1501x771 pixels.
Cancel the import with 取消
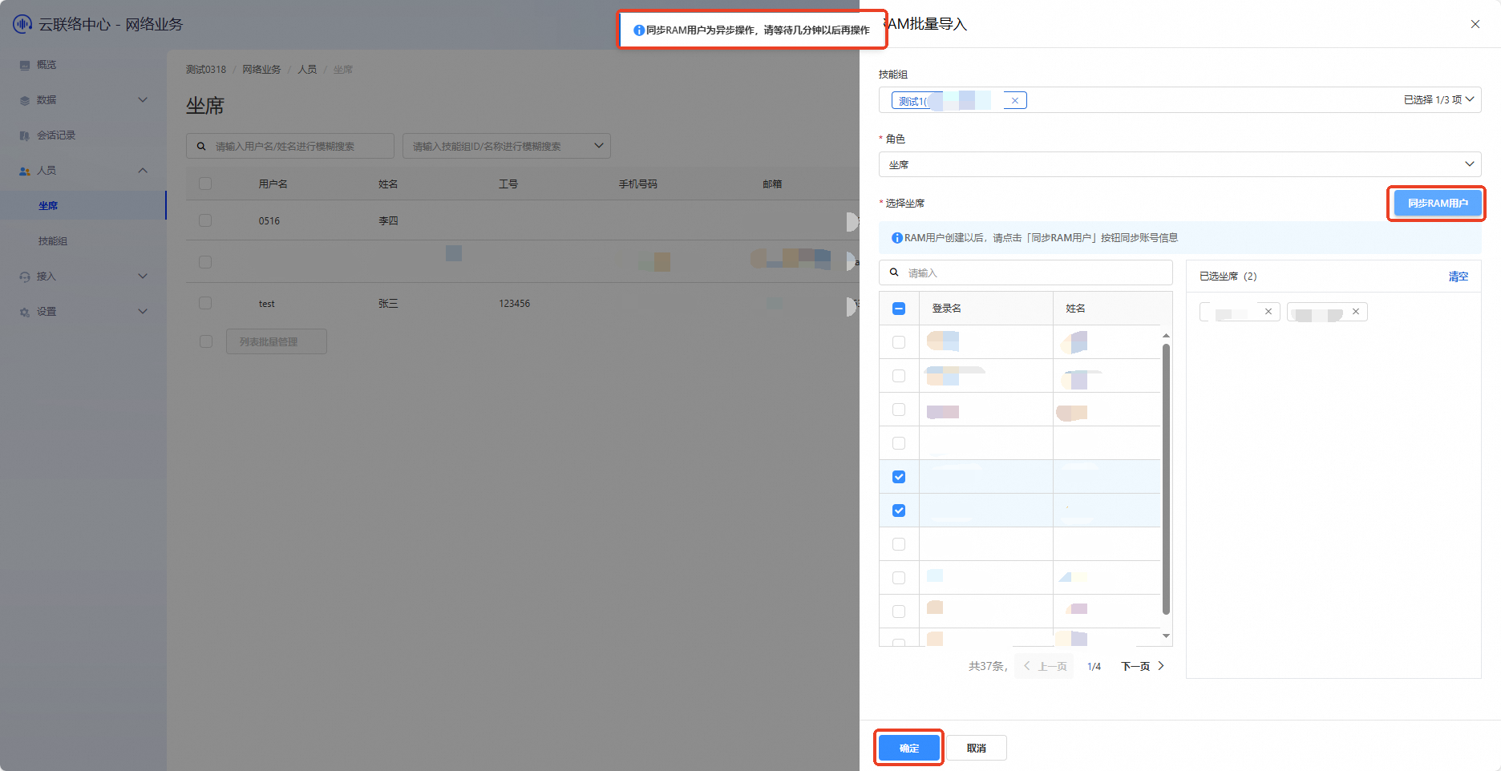point(977,748)
